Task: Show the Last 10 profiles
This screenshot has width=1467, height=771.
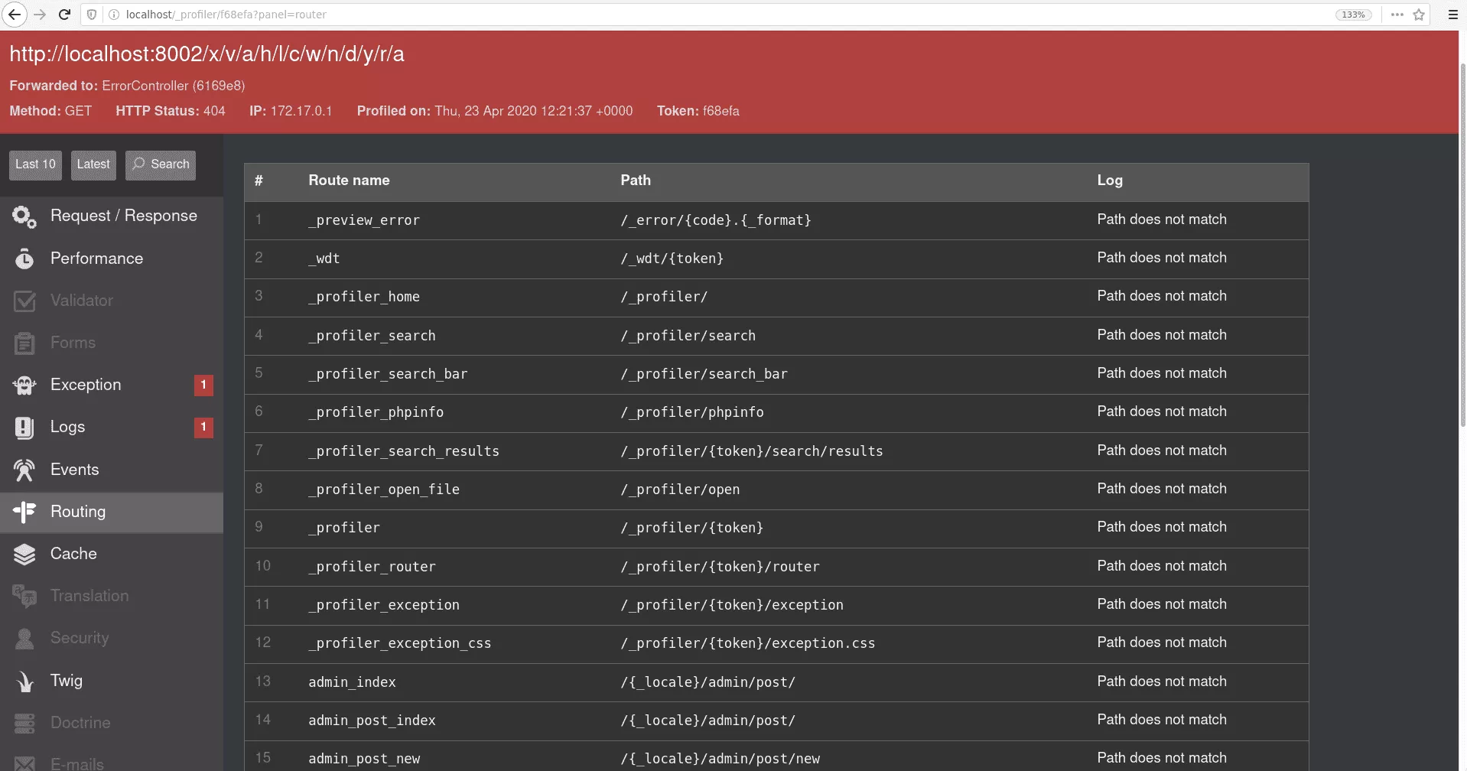Action: coord(35,164)
